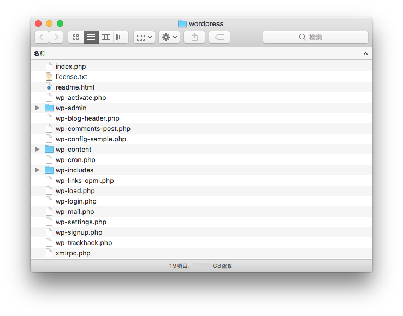Focus the 検索 search field
Image resolution: width=403 pixels, height=316 pixels.
point(316,37)
